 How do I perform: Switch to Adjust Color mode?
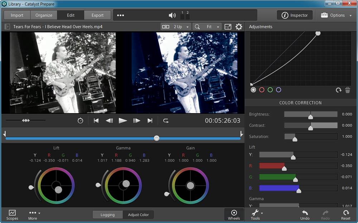[x=138, y=214]
